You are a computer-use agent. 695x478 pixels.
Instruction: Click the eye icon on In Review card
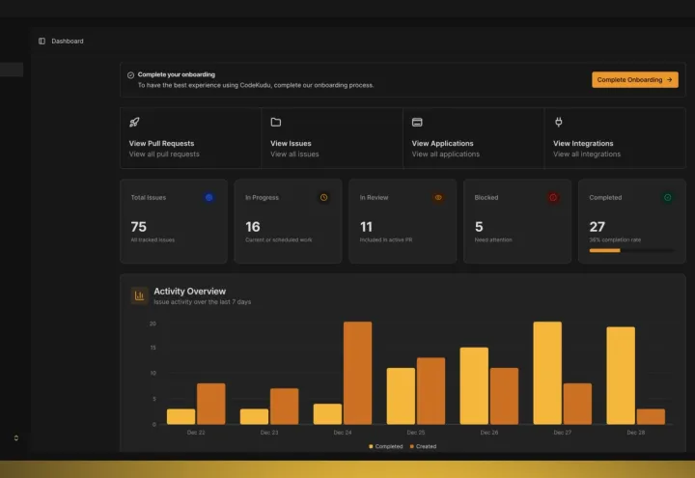coord(438,198)
